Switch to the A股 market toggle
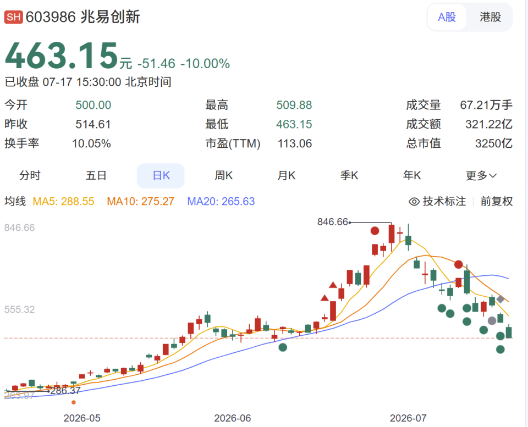 [447, 17]
